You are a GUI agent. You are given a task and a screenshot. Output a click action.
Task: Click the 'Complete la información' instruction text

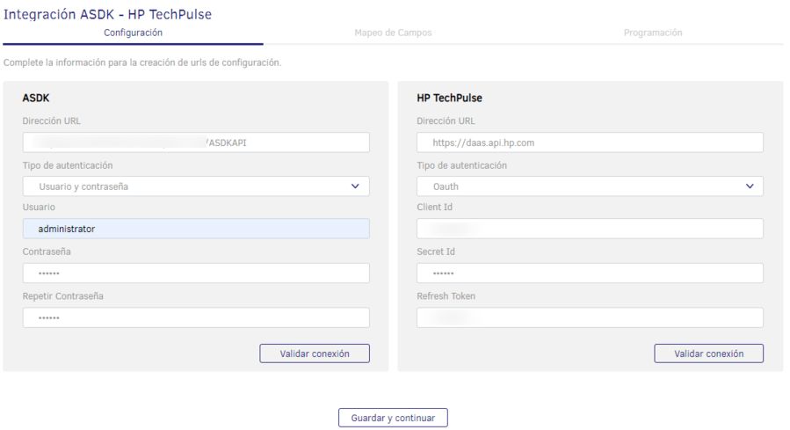tap(142, 62)
